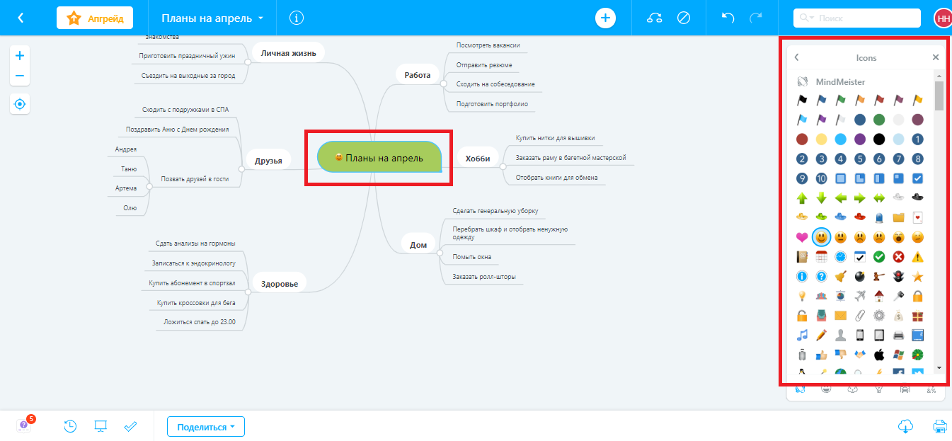952x441 pixels.
Task: Select the Работа topic node
Action: (x=417, y=74)
